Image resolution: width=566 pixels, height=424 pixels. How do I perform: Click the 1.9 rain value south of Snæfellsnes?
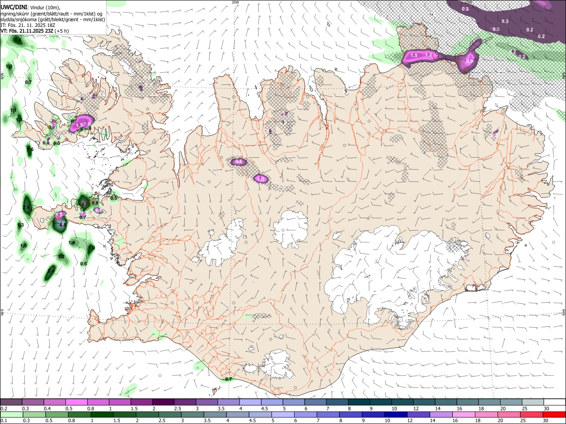click(x=92, y=248)
